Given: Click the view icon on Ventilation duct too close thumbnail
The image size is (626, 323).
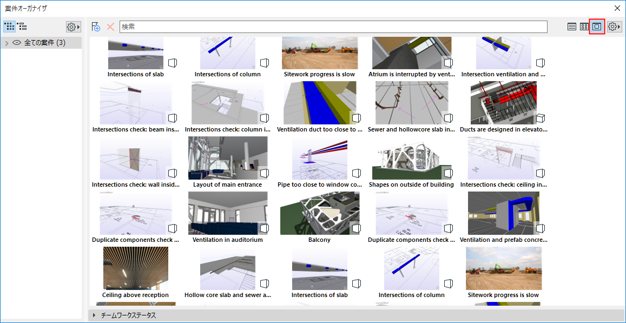Looking at the screenshot, I should (x=357, y=118).
